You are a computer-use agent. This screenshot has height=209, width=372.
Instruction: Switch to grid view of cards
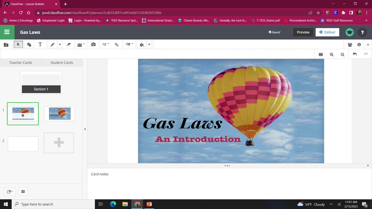click(x=23, y=192)
